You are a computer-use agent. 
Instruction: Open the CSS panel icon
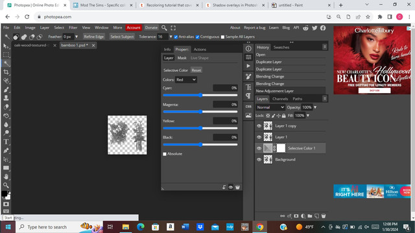tap(248, 106)
